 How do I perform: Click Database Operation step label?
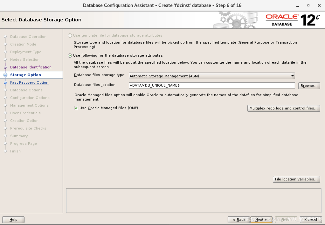click(x=28, y=37)
